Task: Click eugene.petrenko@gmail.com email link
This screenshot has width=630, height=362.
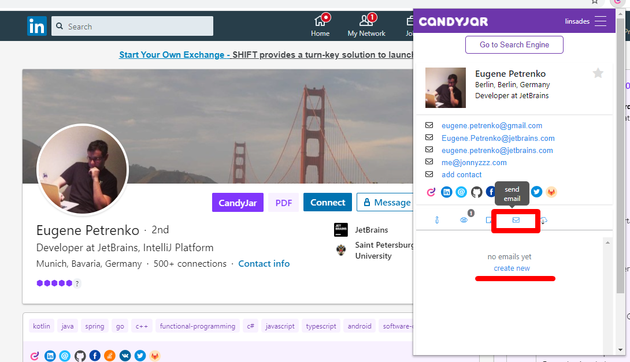Action: (492, 126)
